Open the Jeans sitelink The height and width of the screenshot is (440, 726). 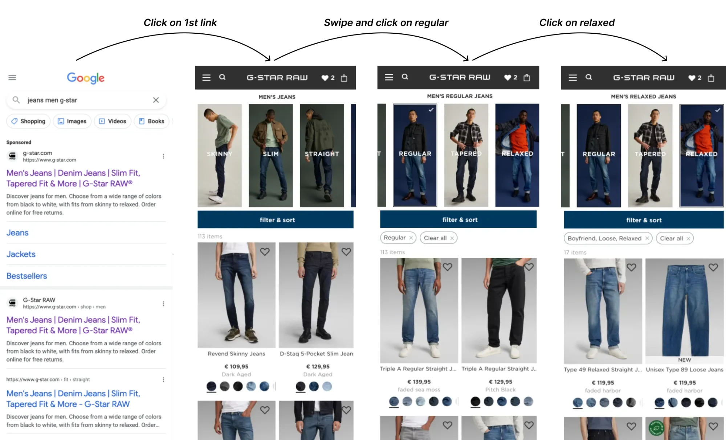pyautogui.click(x=17, y=233)
